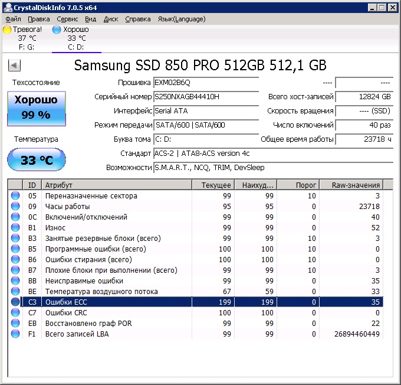Open the Вид menu

tap(91, 19)
